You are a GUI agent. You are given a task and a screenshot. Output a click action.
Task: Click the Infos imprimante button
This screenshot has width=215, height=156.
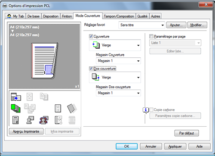[62, 131]
